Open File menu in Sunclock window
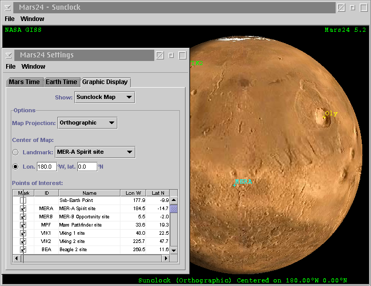 (10, 19)
